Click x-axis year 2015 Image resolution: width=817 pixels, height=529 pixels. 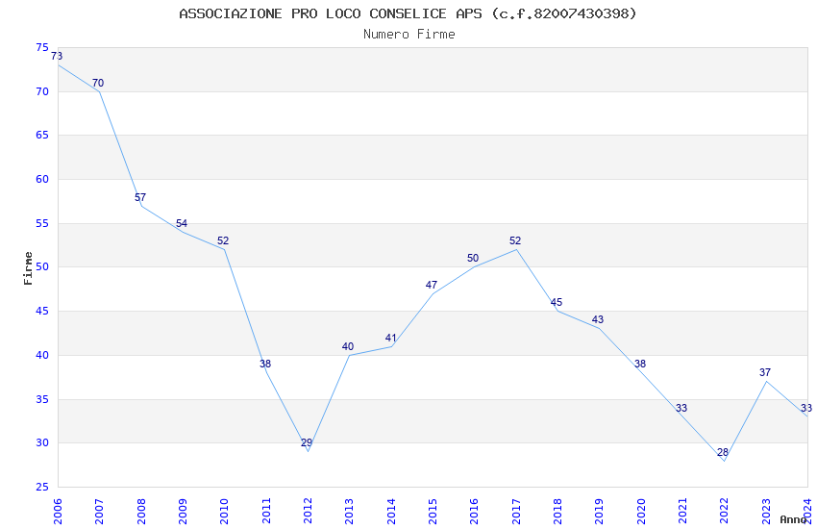[433, 512]
